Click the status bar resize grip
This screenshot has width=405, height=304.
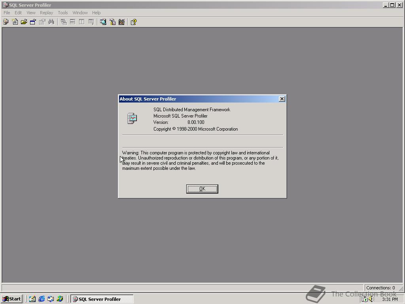click(x=401, y=288)
